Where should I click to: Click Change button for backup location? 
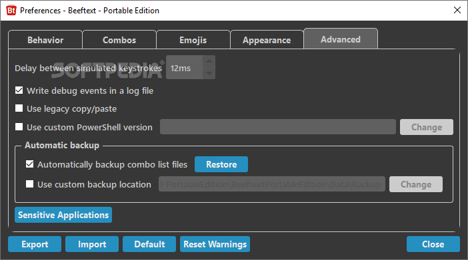tap(416, 184)
